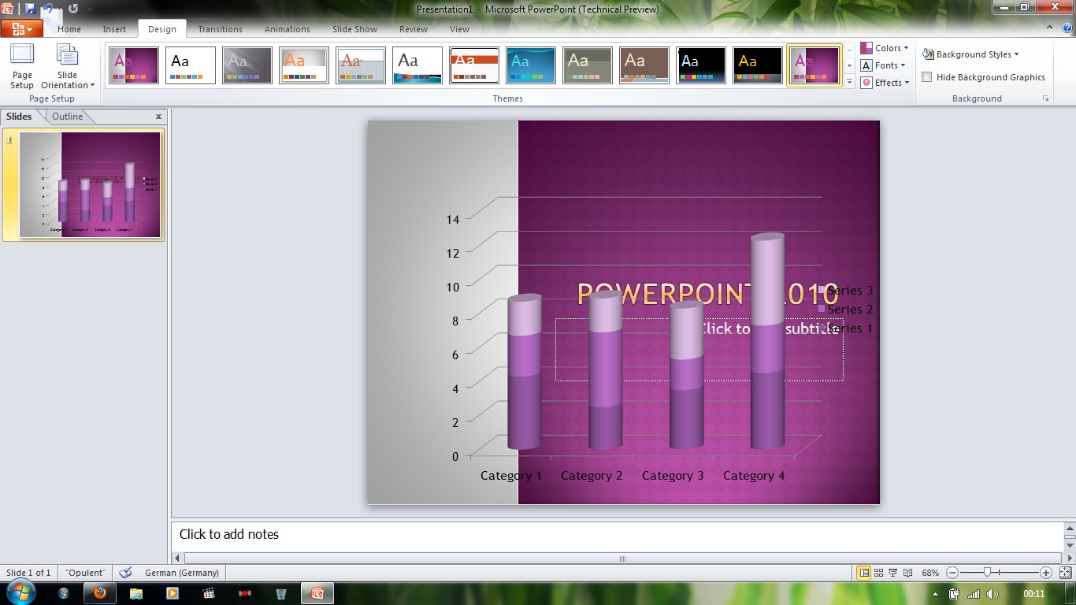
Task: Click the horizontal scrollbar under the notes
Action: pos(621,559)
